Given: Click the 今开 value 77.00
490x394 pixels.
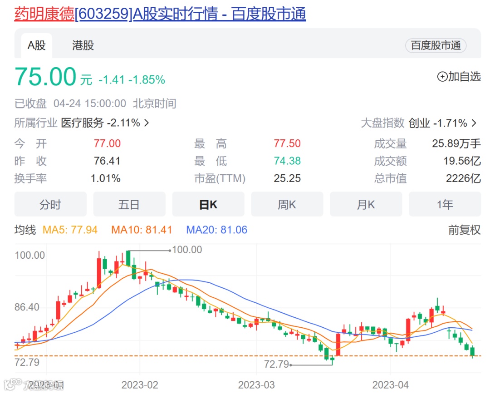Looking at the screenshot, I should click(x=107, y=143).
